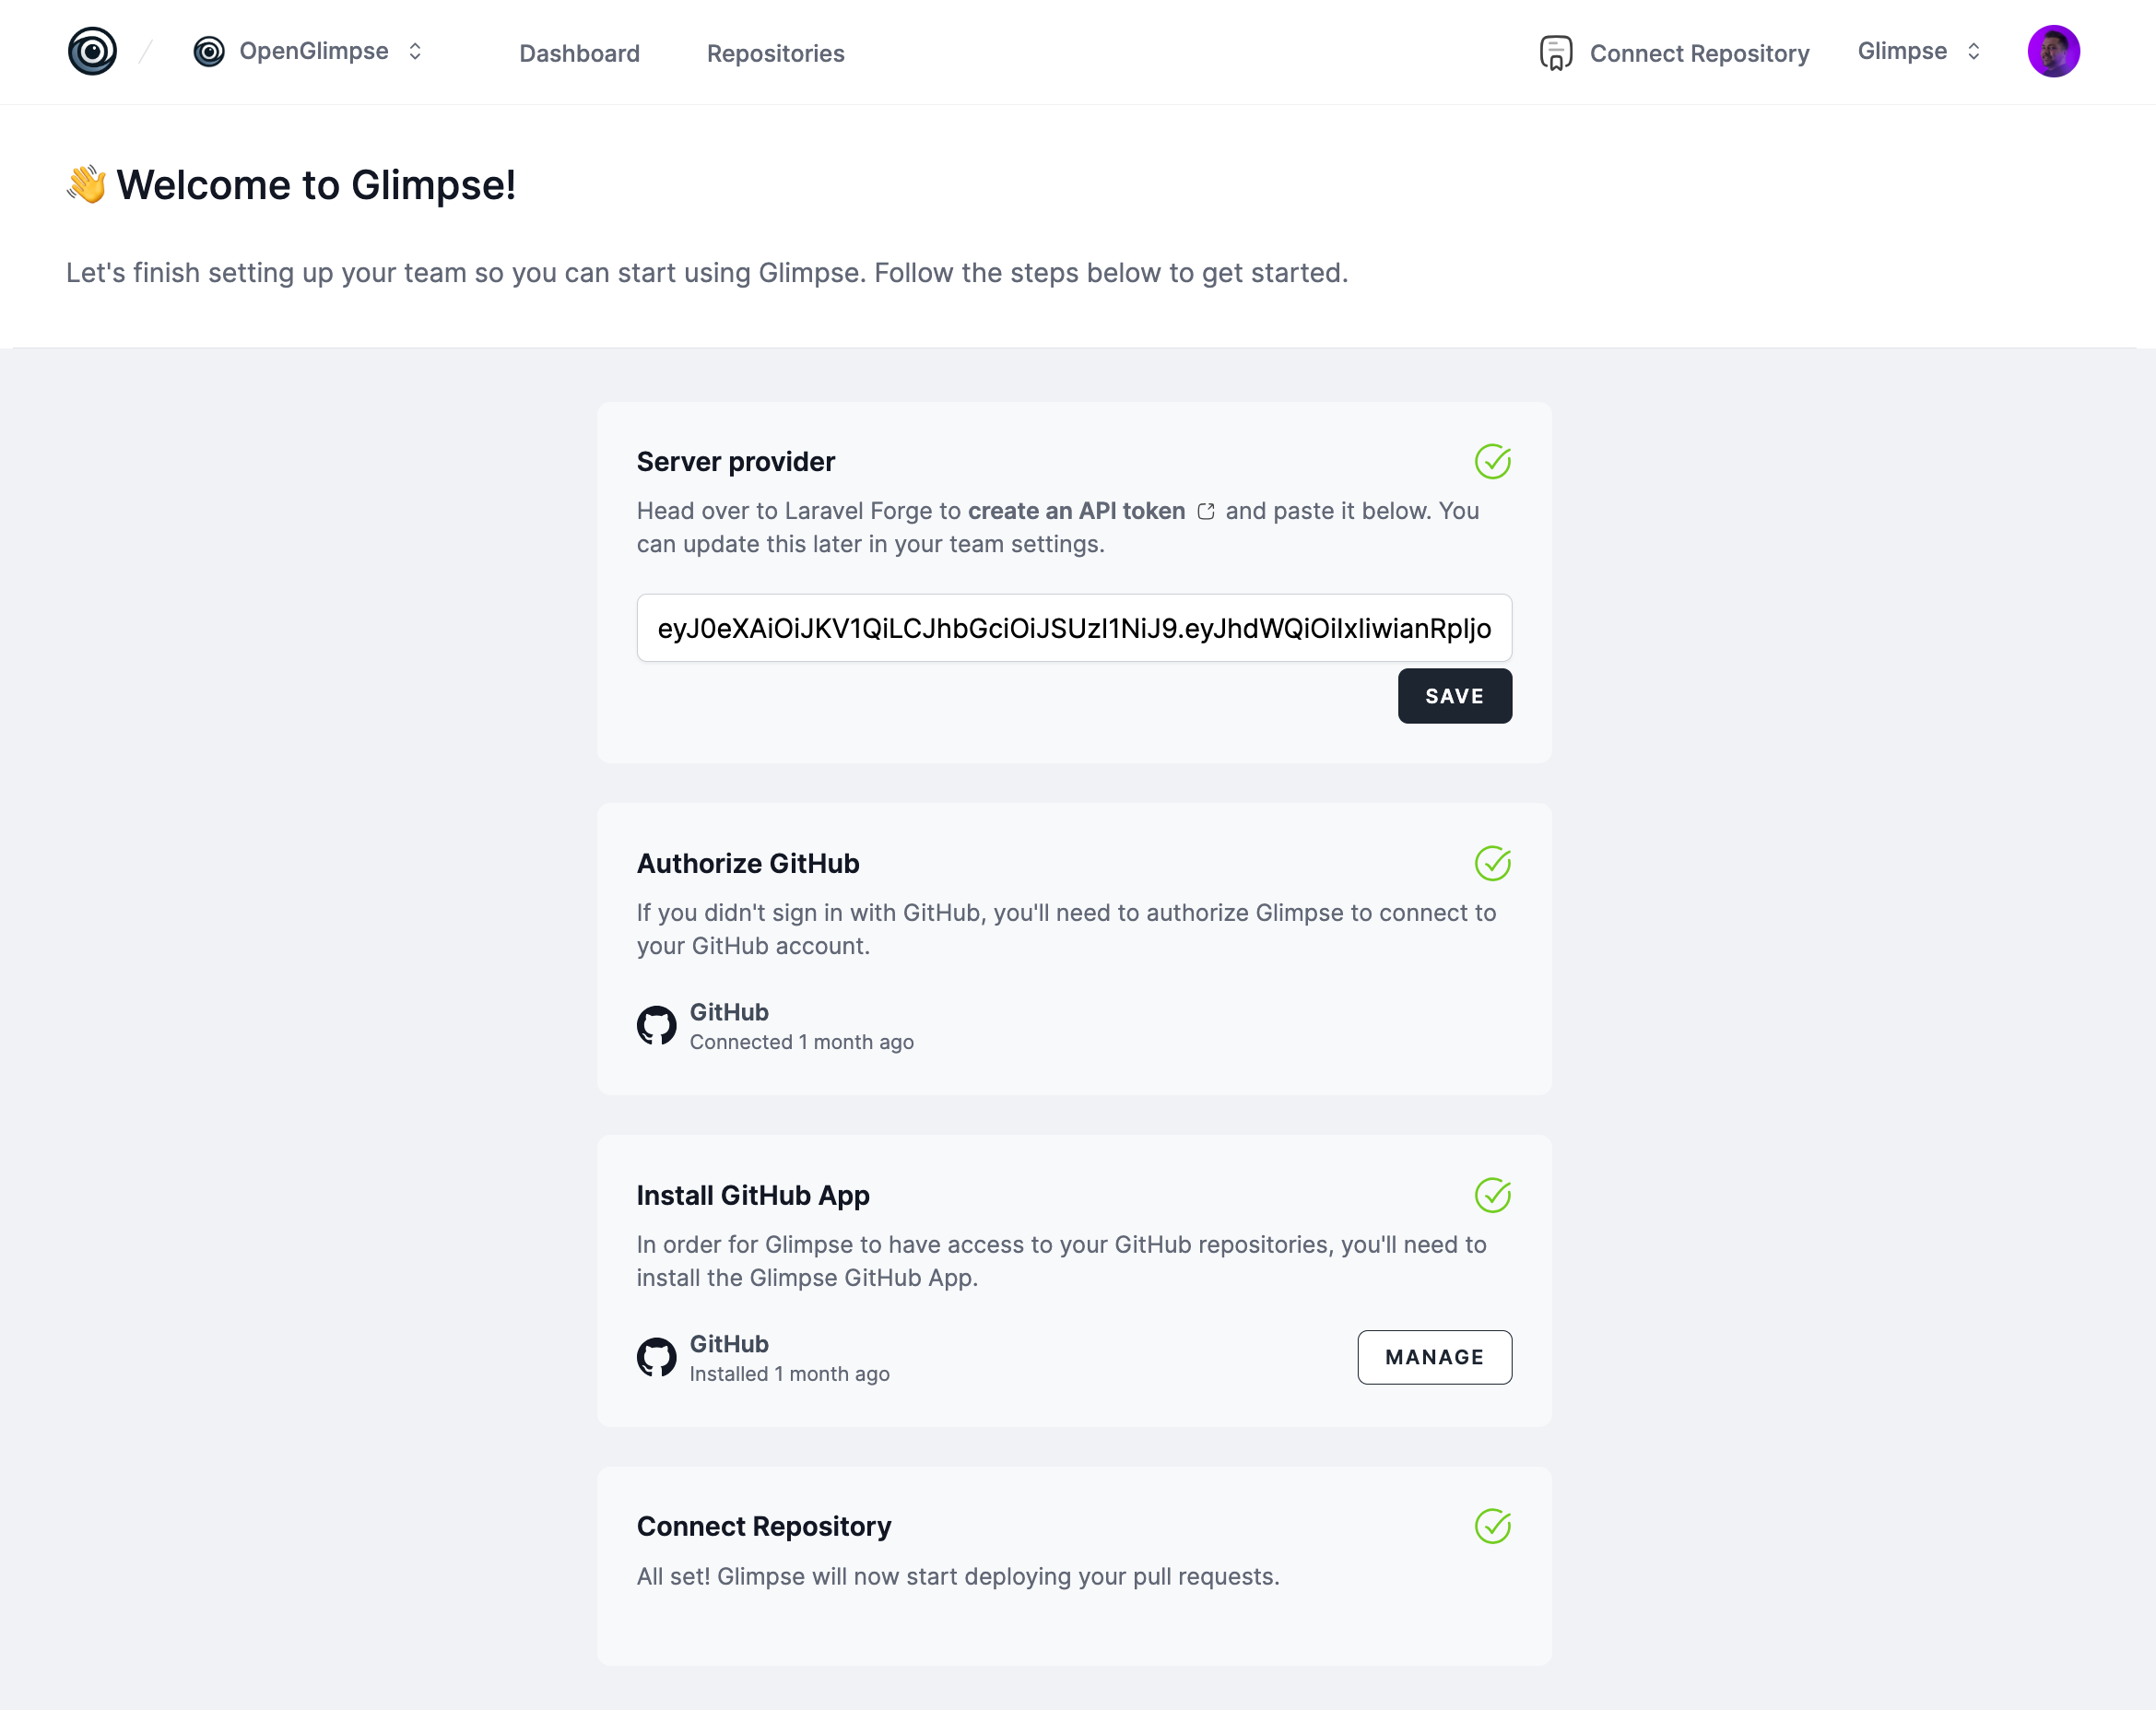Switch to the Dashboard tab

click(x=580, y=53)
